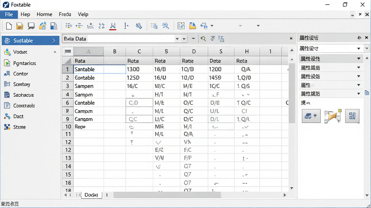This screenshot has width=371, height=208.
Task: Open the dropdown arrow attached to the last toolbar icon
Action: 212,26
